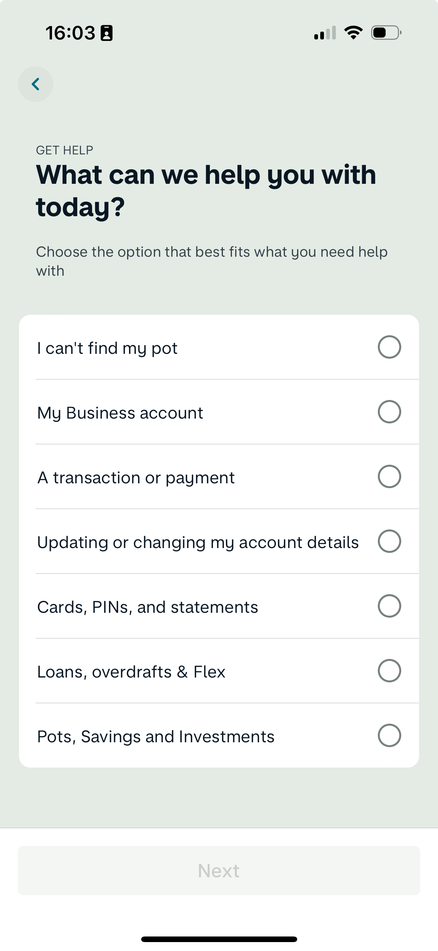438x951 pixels.
Task: Tap the Wi-Fi status icon
Action: pyautogui.click(x=353, y=33)
